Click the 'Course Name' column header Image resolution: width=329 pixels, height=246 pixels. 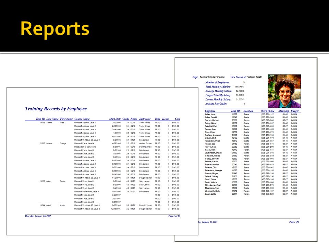[82, 119]
